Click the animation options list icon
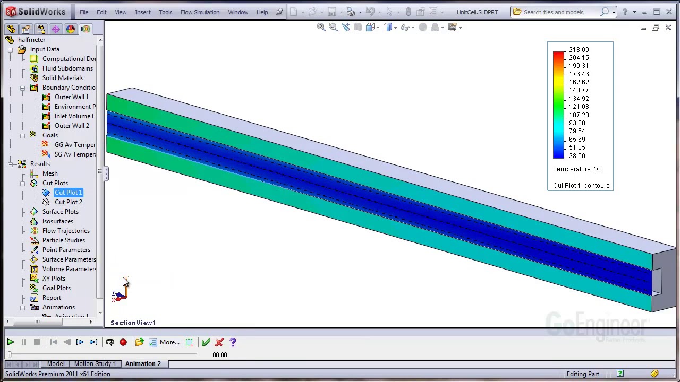The image size is (680, 382). click(153, 342)
